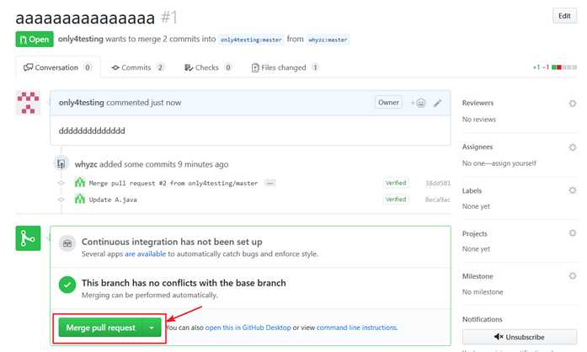Click Verified badge on Merge pull request commit
This screenshot has height=352, width=587.
coord(396,183)
